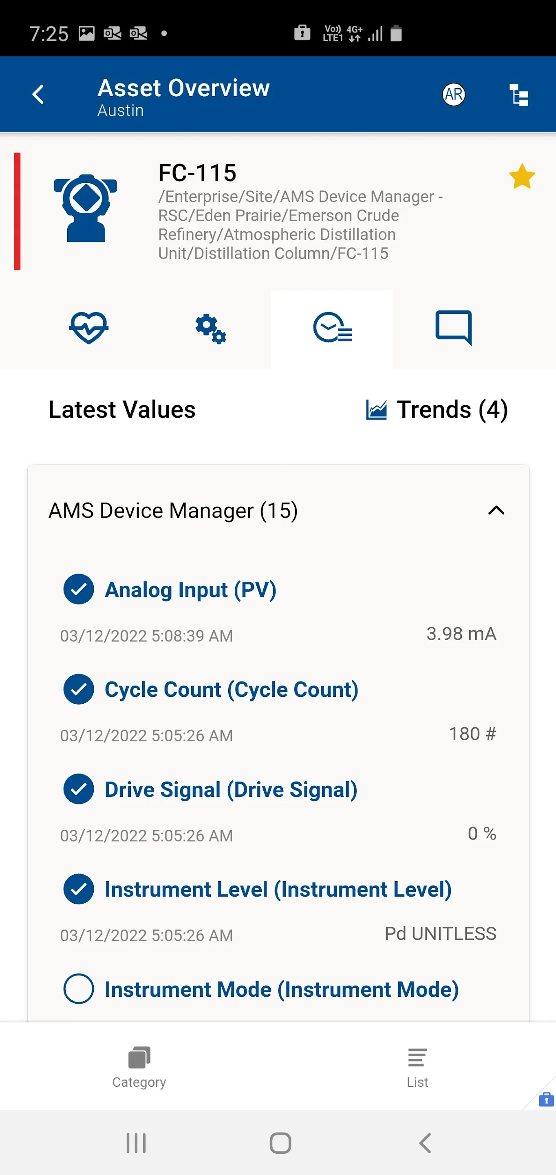Toggle the favorite star for FC-115
The width and height of the screenshot is (556, 1175).
(522, 176)
